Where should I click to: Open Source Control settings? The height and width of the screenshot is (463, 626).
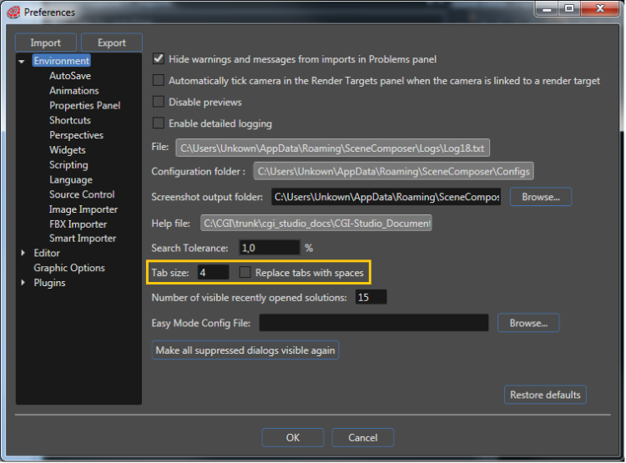click(x=82, y=194)
